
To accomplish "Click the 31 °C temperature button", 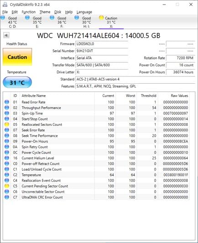I will (x=17, y=82).
